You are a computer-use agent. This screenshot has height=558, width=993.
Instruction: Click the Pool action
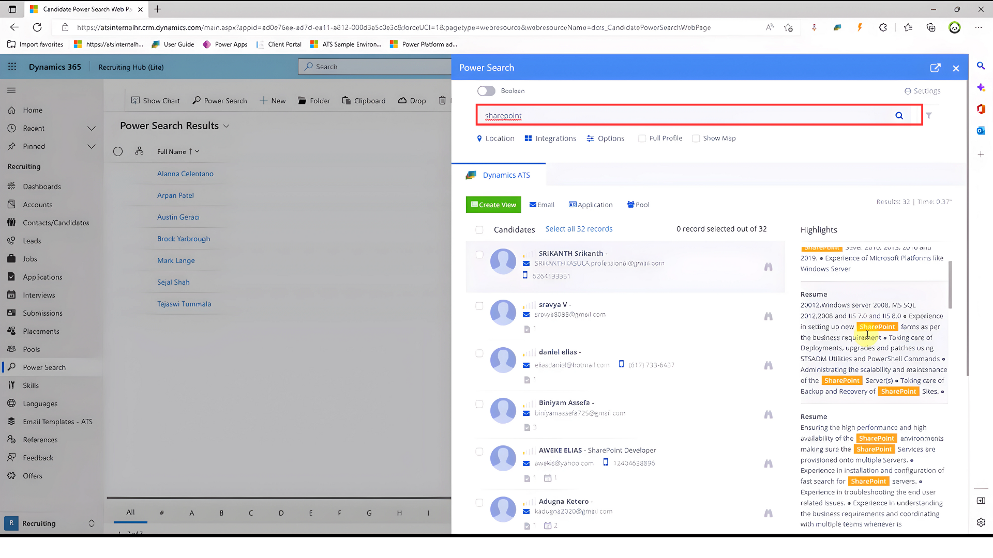coord(638,205)
